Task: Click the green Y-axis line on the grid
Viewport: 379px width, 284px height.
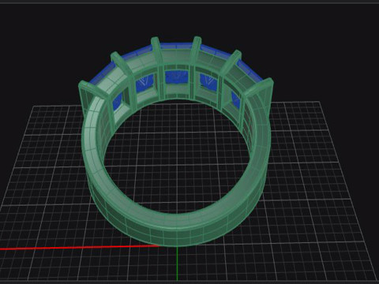Action: [177, 263]
